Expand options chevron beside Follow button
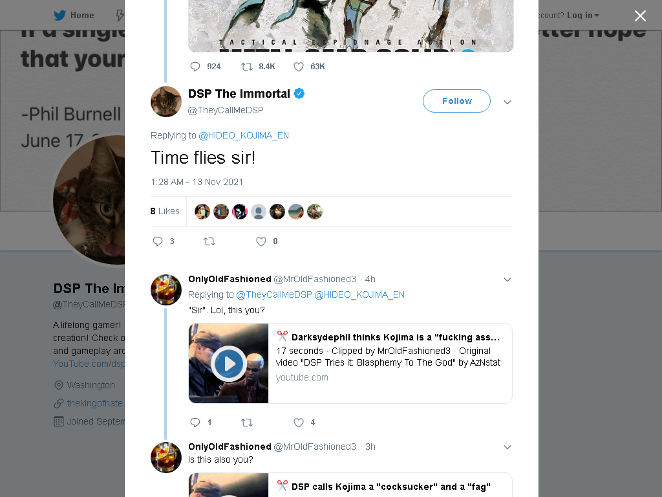Image resolution: width=662 pixels, height=497 pixels. pyautogui.click(x=507, y=102)
